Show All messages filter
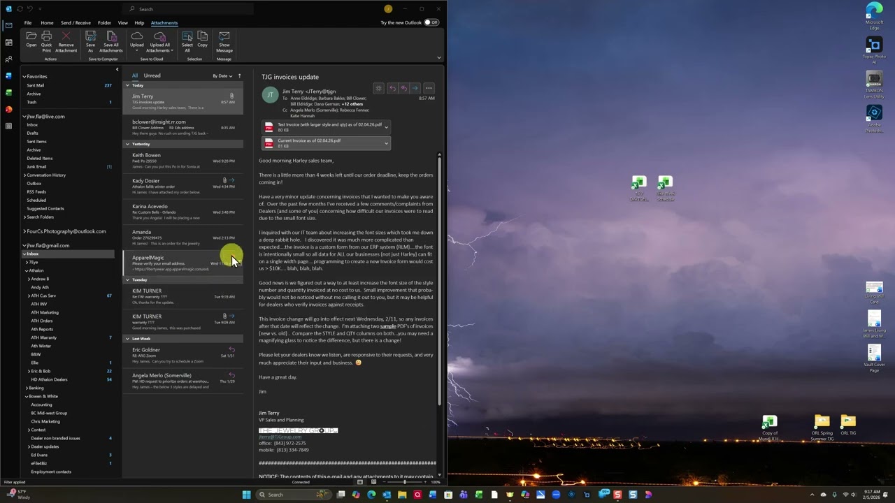The image size is (895, 503). pyautogui.click(x=135, y=75)
